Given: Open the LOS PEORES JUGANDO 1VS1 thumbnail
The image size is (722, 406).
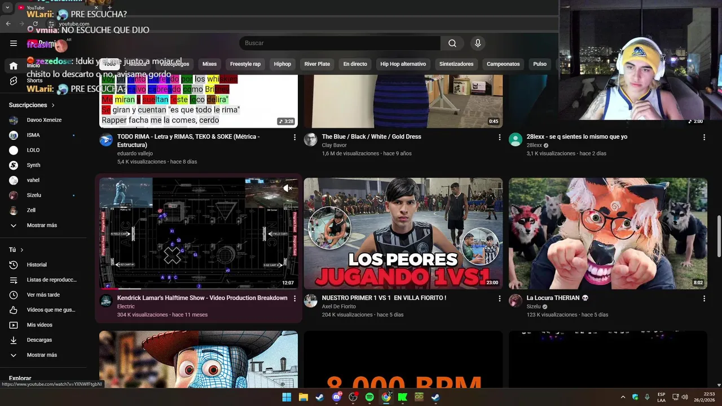Looking at the screenshot, I should pyautogui.click(x=403, y=233).
